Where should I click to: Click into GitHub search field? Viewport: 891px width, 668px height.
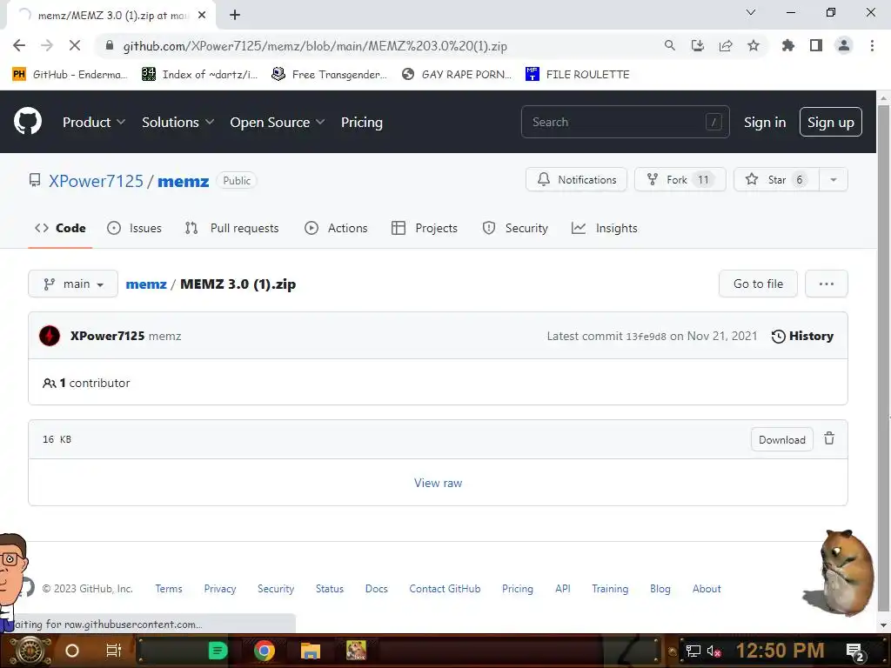coord(625,122)
